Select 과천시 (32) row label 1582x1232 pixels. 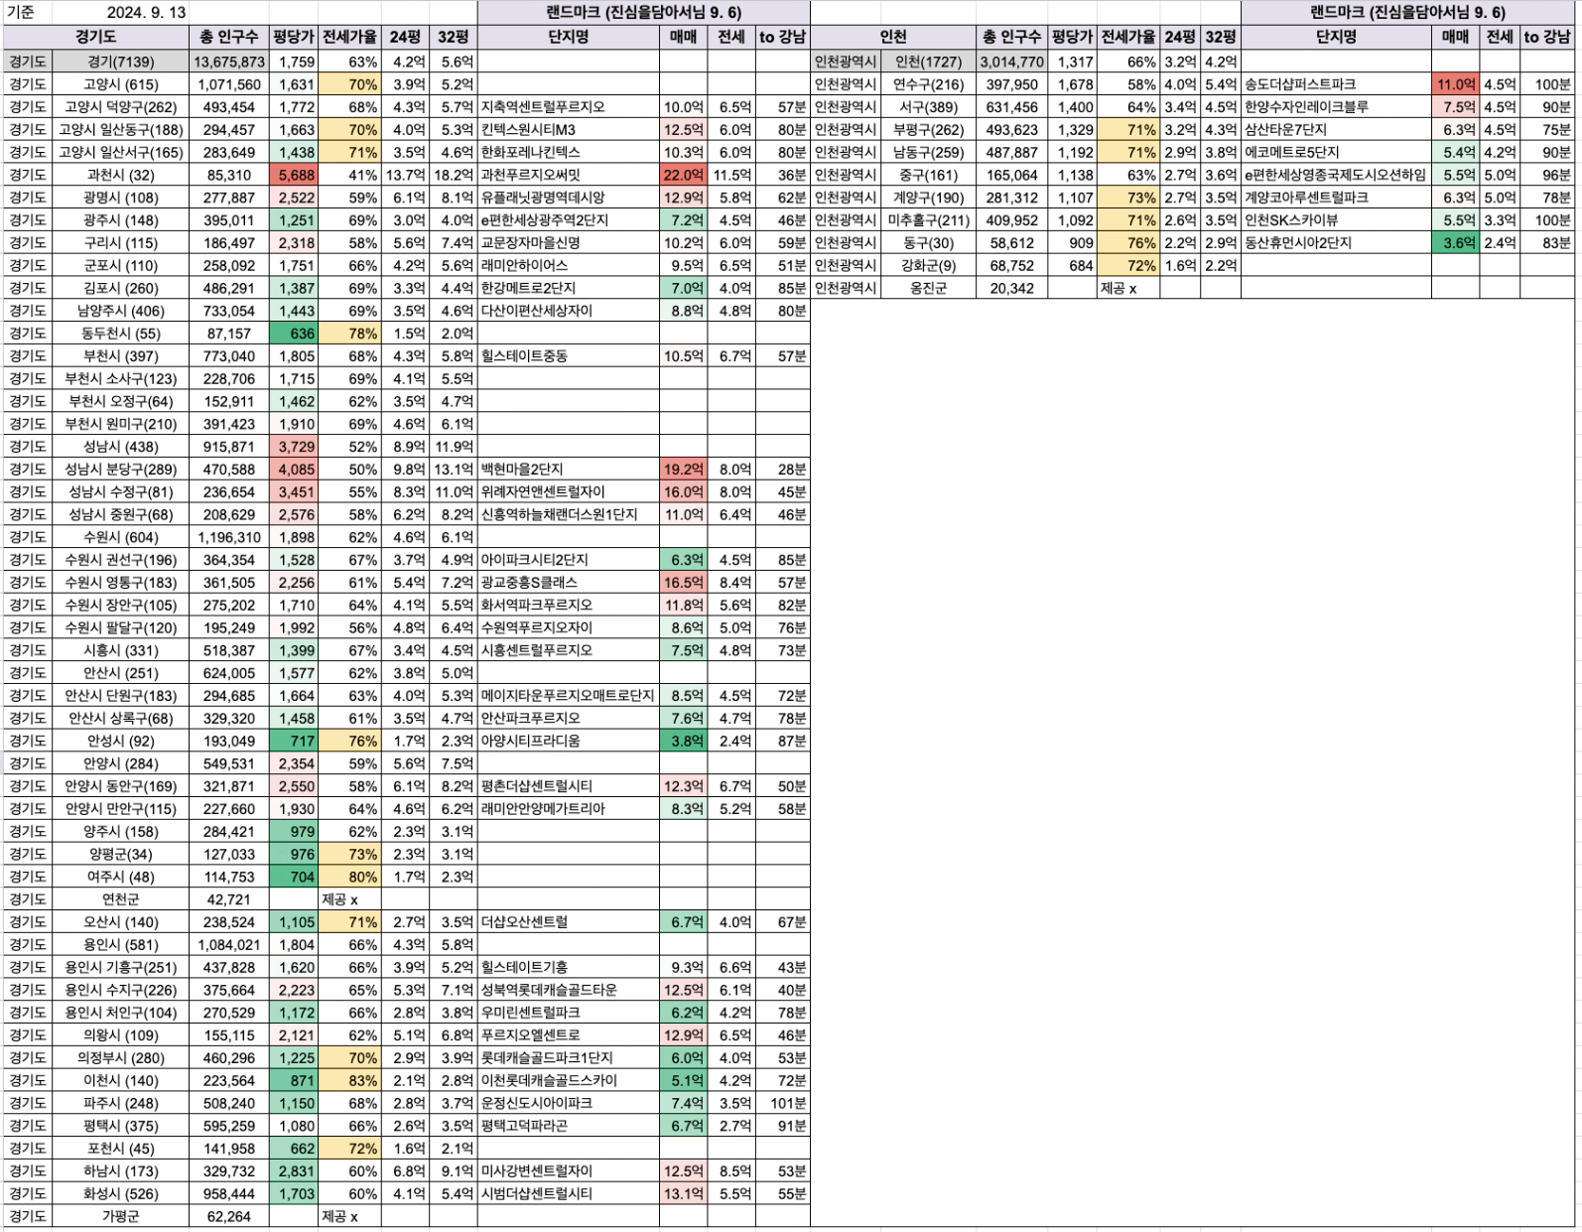tap(120, 175)
